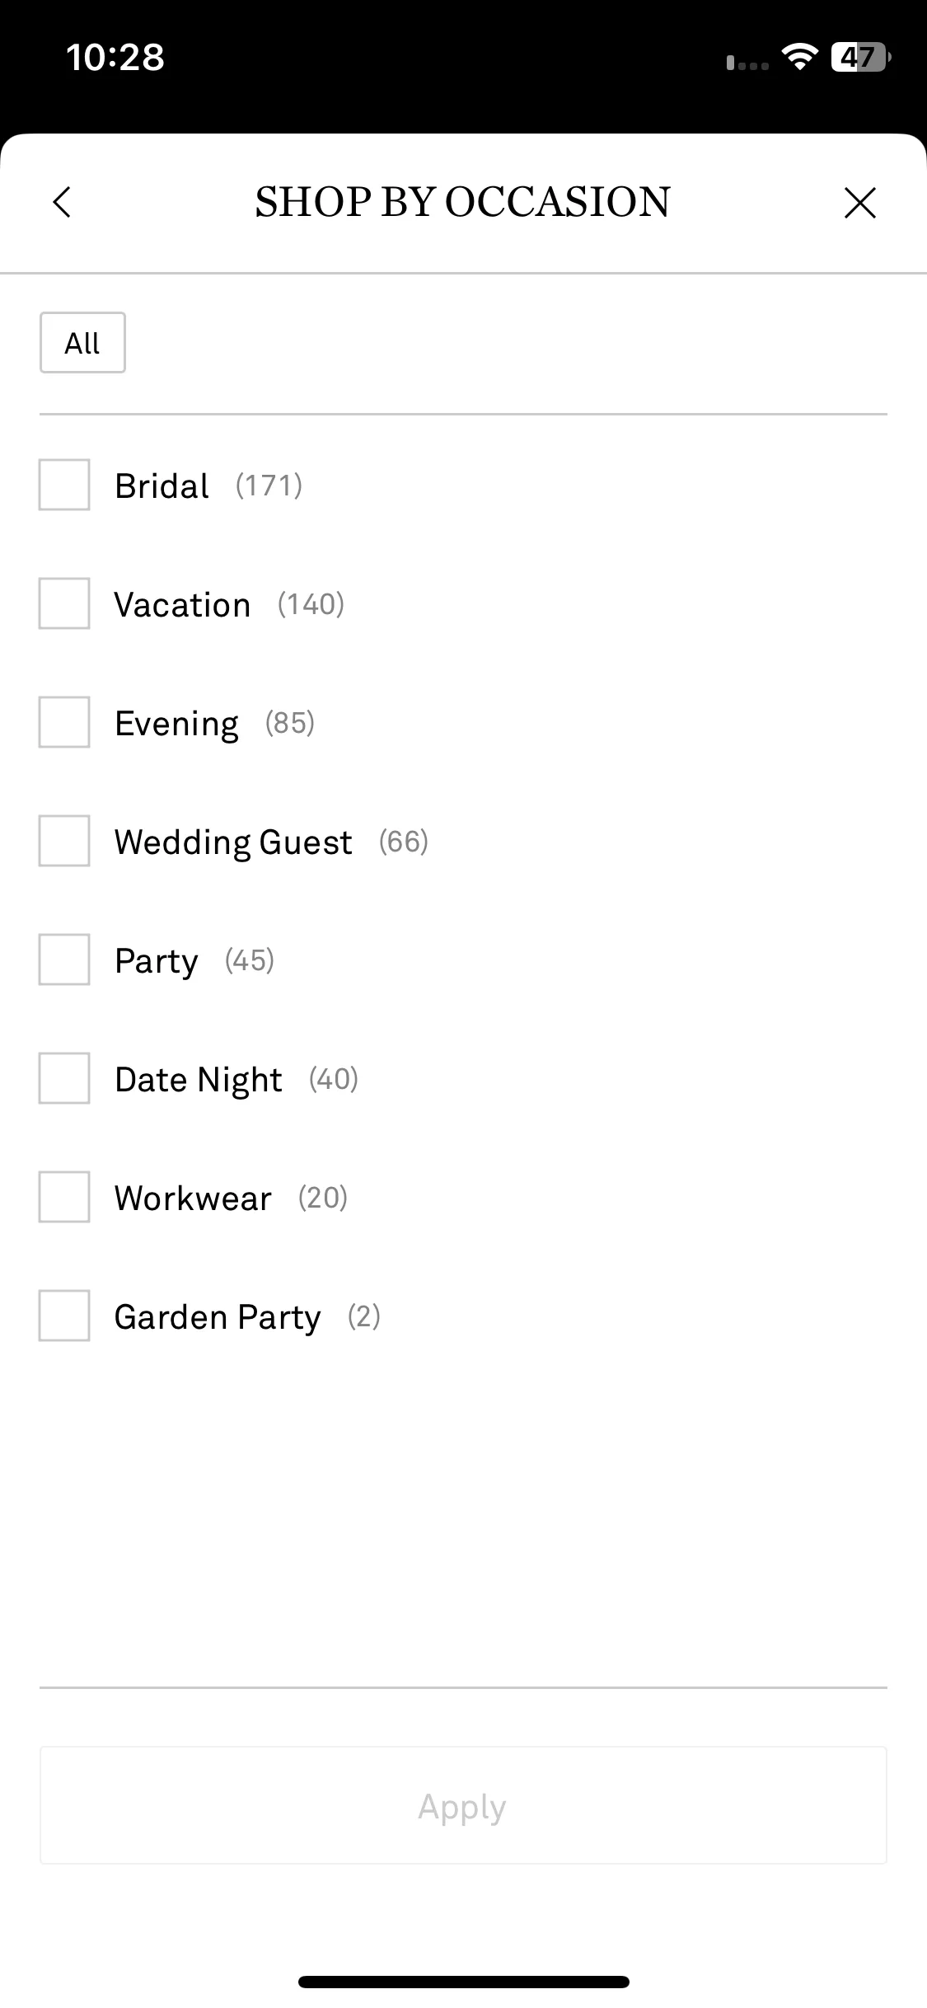
Task: Mark the Garden Party checkbox
Action: coord(64,1316)
